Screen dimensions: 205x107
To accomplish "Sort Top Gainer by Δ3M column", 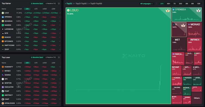I will (53, 9).
